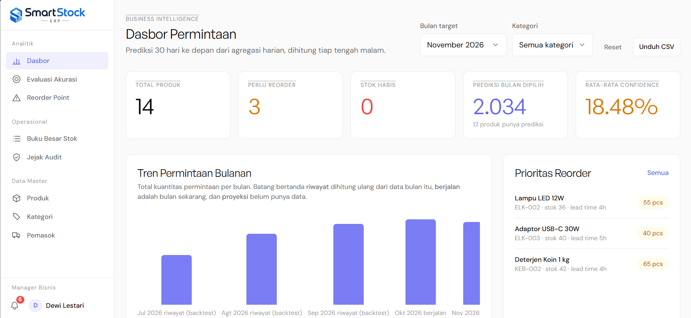Click the 40 pcs badge
The width and height of the screenshot is (691, 318).
pyautogui.click(x=653, y=233)
